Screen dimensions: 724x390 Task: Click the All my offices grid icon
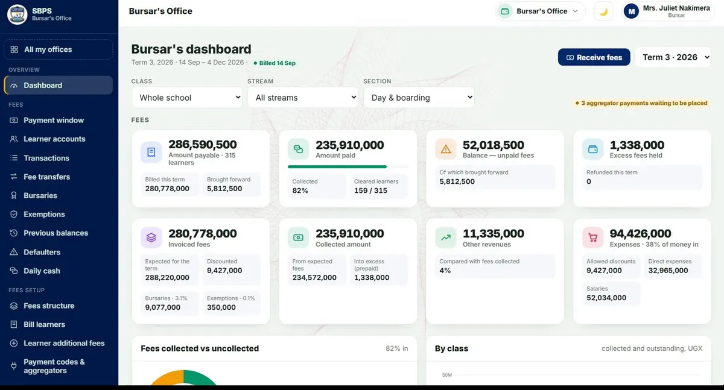pyautogui.click(x=14, y=49)
